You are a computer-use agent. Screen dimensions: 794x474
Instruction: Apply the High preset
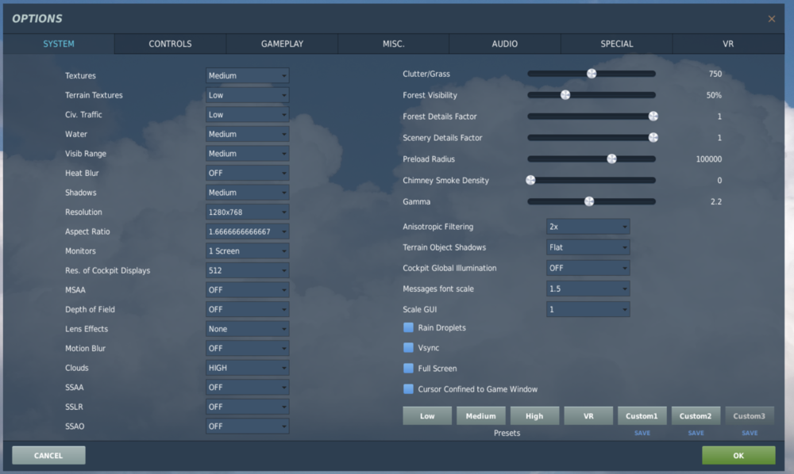coord(534,416)
